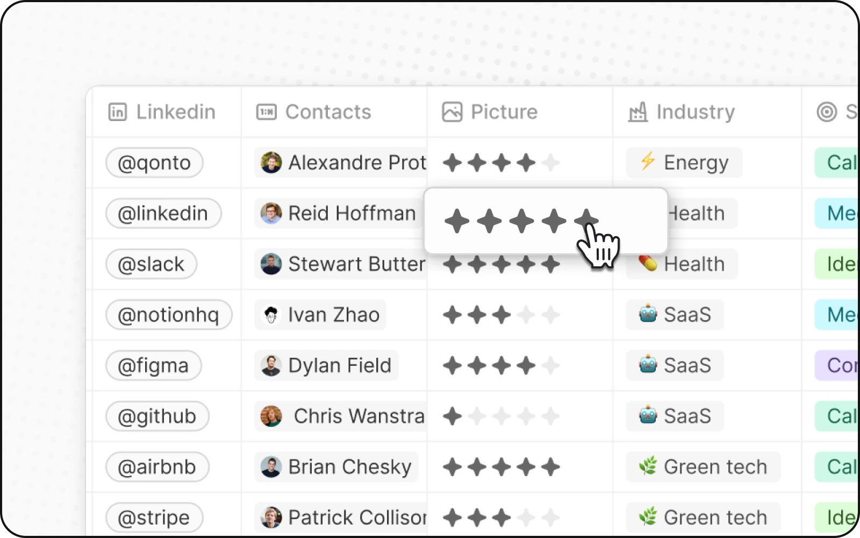Open the SaaS tag in the @github row
Screen dimensions: 860x538
tap(675, 416)
